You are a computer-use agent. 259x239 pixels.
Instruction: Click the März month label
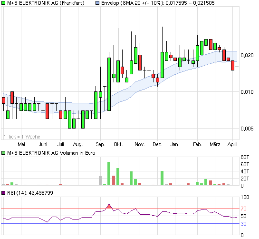[x=215, y=144]
